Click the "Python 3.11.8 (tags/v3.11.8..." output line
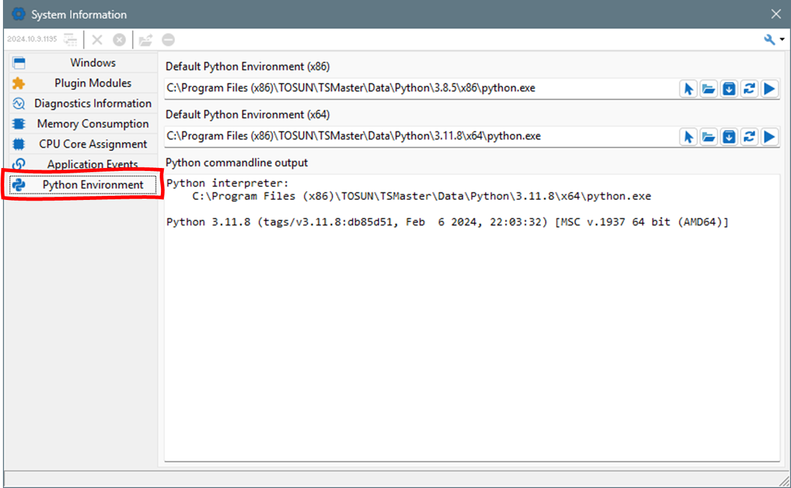The width and height of the screenshot is (791, 488). pos(447,222)
